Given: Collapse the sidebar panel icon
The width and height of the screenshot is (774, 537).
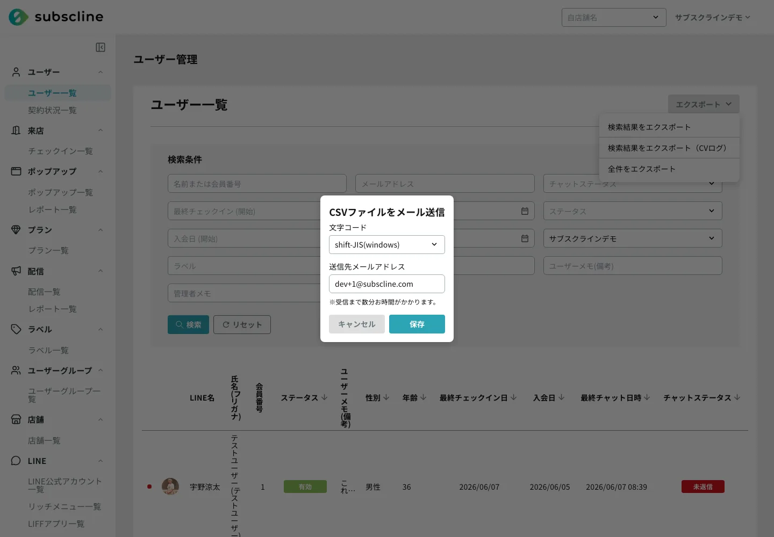Looking at the screenshot, I should pyautogui.click(x=101, y=47).
